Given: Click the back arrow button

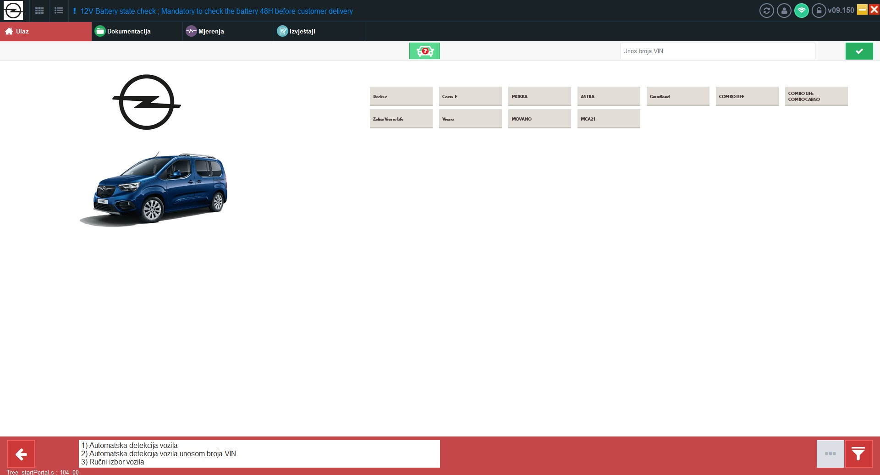Looking at the screenshot, I should (x=21, y=454).
